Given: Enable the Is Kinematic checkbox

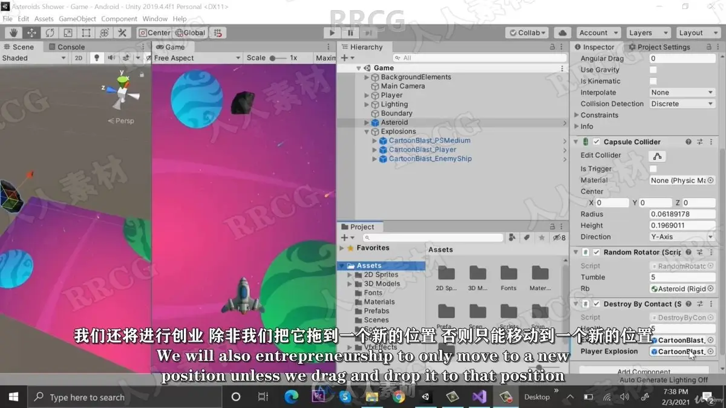Looking at the screenshot, I should 653,81.
